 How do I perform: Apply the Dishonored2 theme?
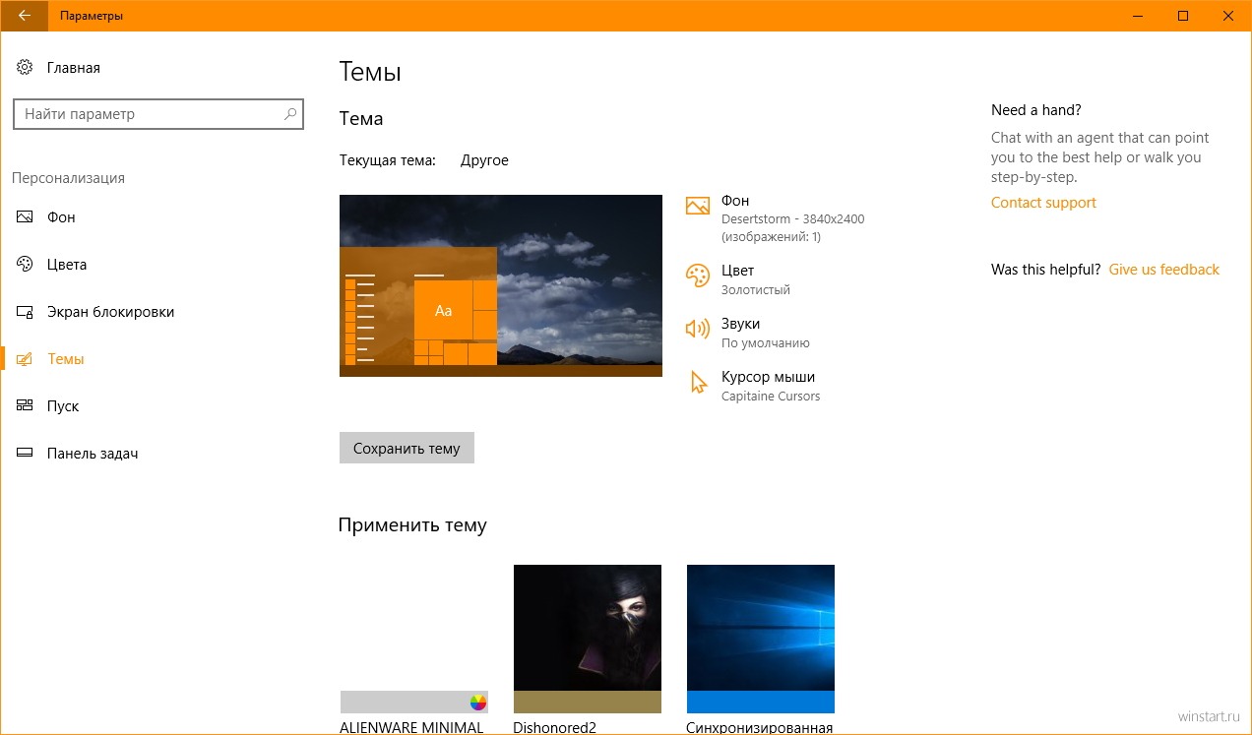(588, 649)
